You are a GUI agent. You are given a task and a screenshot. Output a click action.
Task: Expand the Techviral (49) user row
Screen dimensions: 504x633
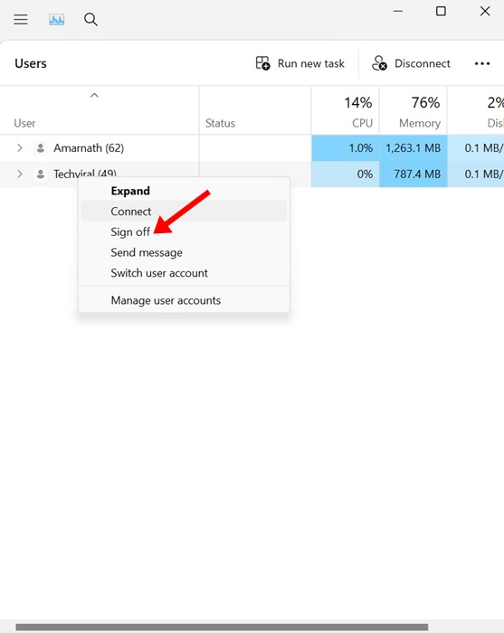point(20,174)
